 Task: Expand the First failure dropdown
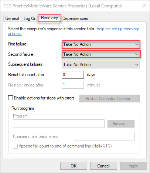coord(101,44)
